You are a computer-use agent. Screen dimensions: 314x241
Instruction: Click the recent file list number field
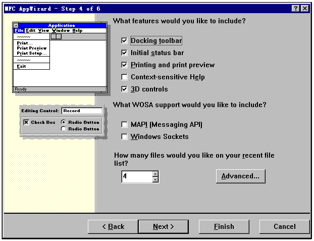(137, 177)
